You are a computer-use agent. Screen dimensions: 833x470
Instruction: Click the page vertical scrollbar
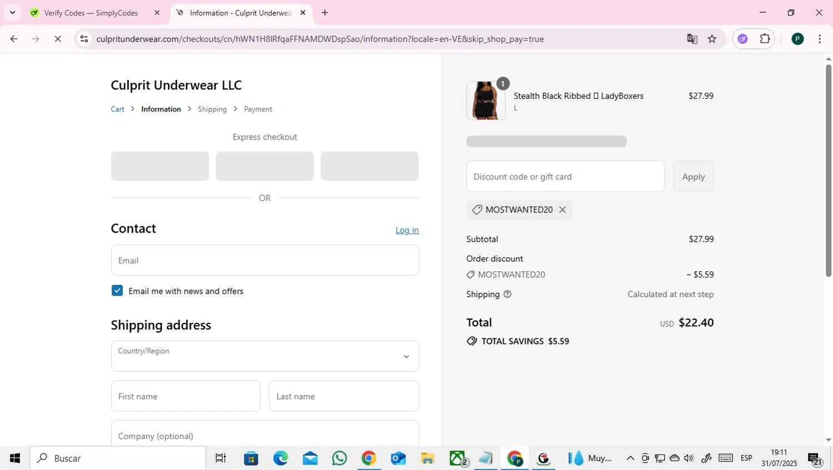click(x=828, y=172)
